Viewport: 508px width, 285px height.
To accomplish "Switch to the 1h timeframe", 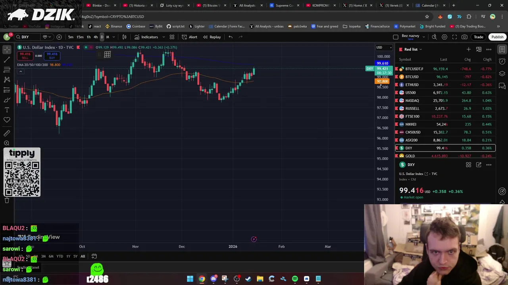I will [89, 37].
